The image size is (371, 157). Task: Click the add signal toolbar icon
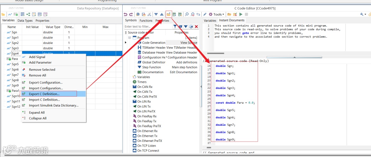[10, 14]
